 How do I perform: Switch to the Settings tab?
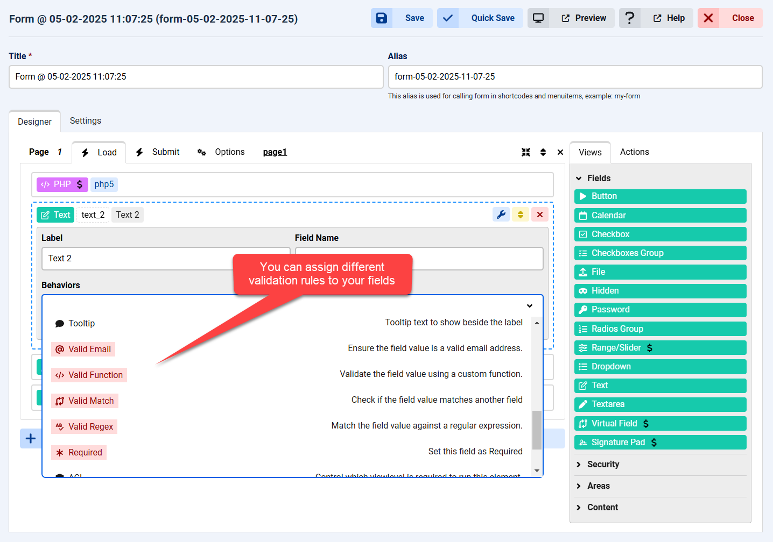86,121
